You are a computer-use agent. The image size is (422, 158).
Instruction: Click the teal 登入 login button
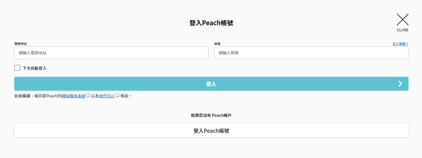(211, 84)
